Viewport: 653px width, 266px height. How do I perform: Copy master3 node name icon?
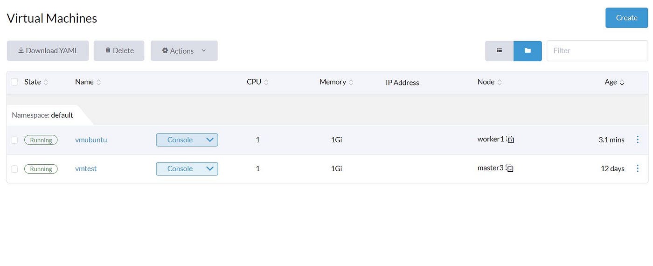tap(510, 168)
